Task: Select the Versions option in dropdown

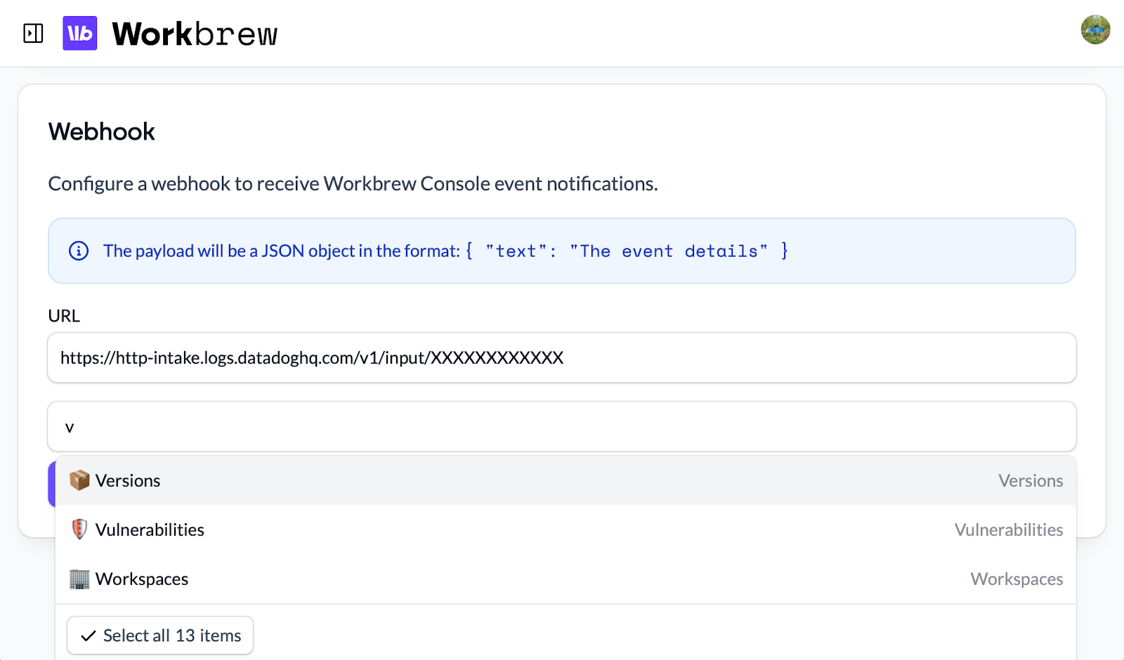Action: click(566, 481)
